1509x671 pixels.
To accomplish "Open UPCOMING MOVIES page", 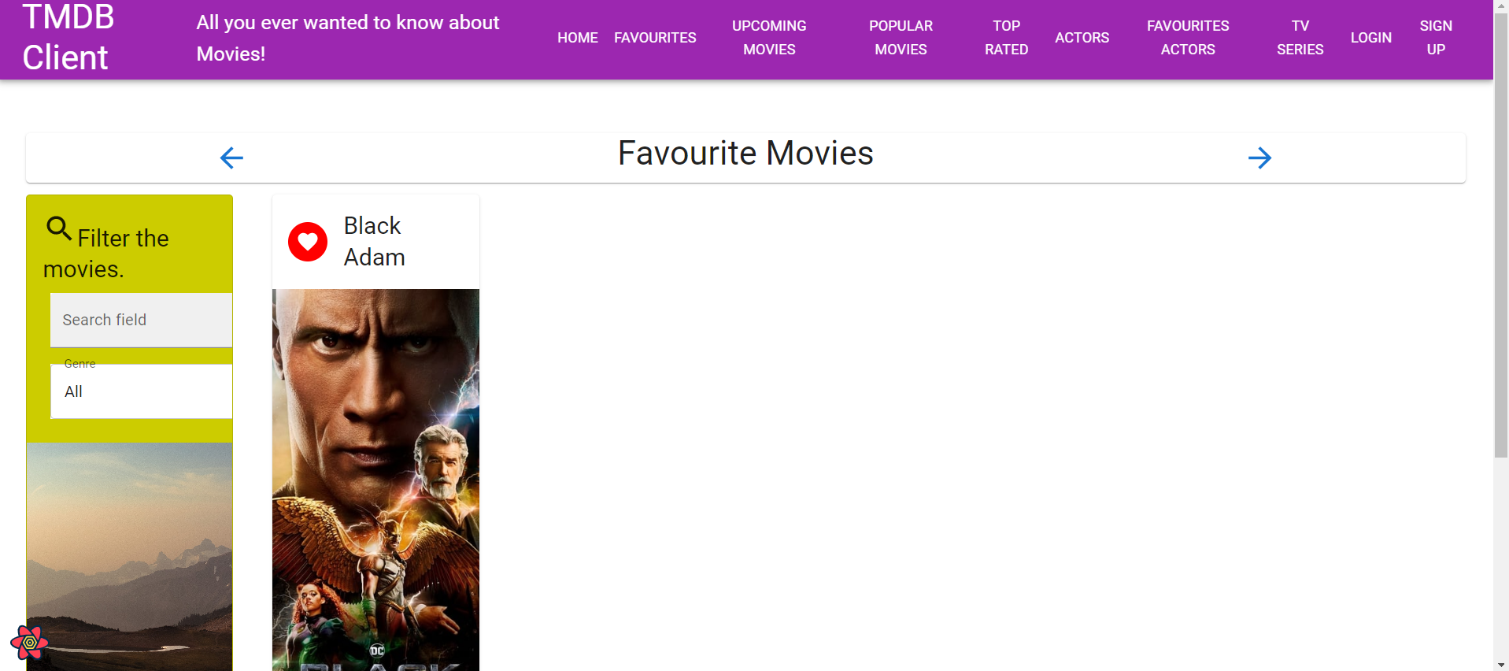I will 769,38.
